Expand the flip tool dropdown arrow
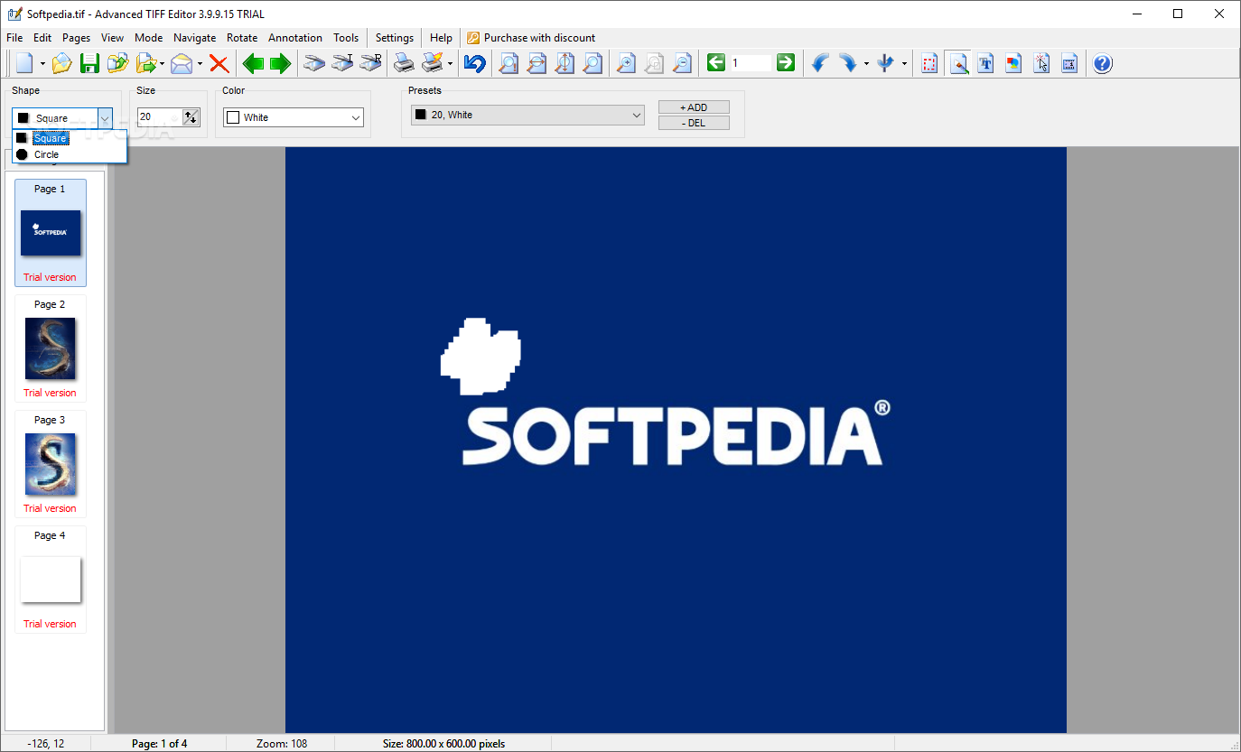This screenshot has height=752, width=1241. (x=904, y=63)
